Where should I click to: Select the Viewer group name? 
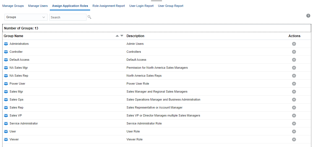[x=14, y=140]
